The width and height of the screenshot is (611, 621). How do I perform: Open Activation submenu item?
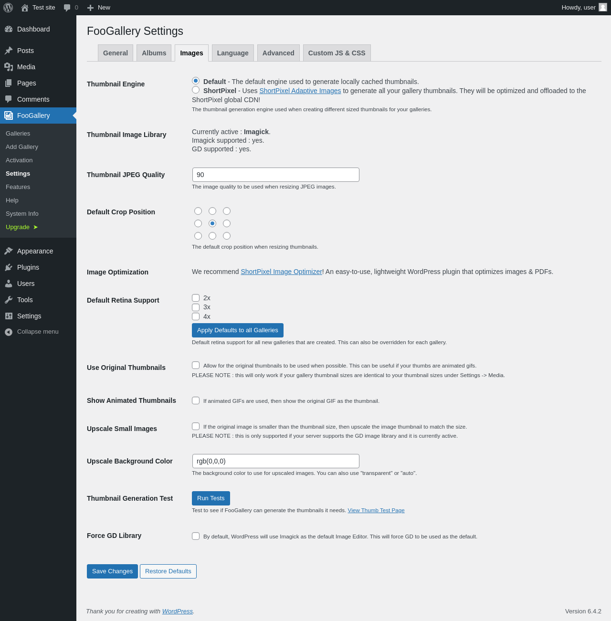(x=38, y=160)
